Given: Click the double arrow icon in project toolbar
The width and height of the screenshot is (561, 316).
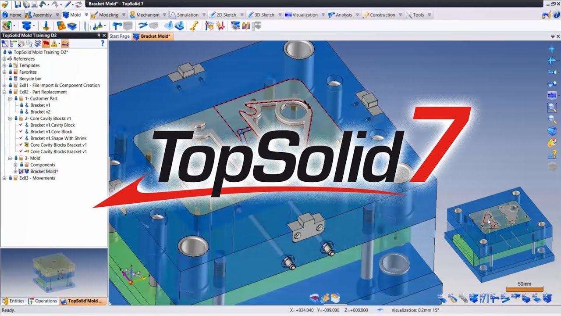Looking at the screenshot, I should 65,43.
